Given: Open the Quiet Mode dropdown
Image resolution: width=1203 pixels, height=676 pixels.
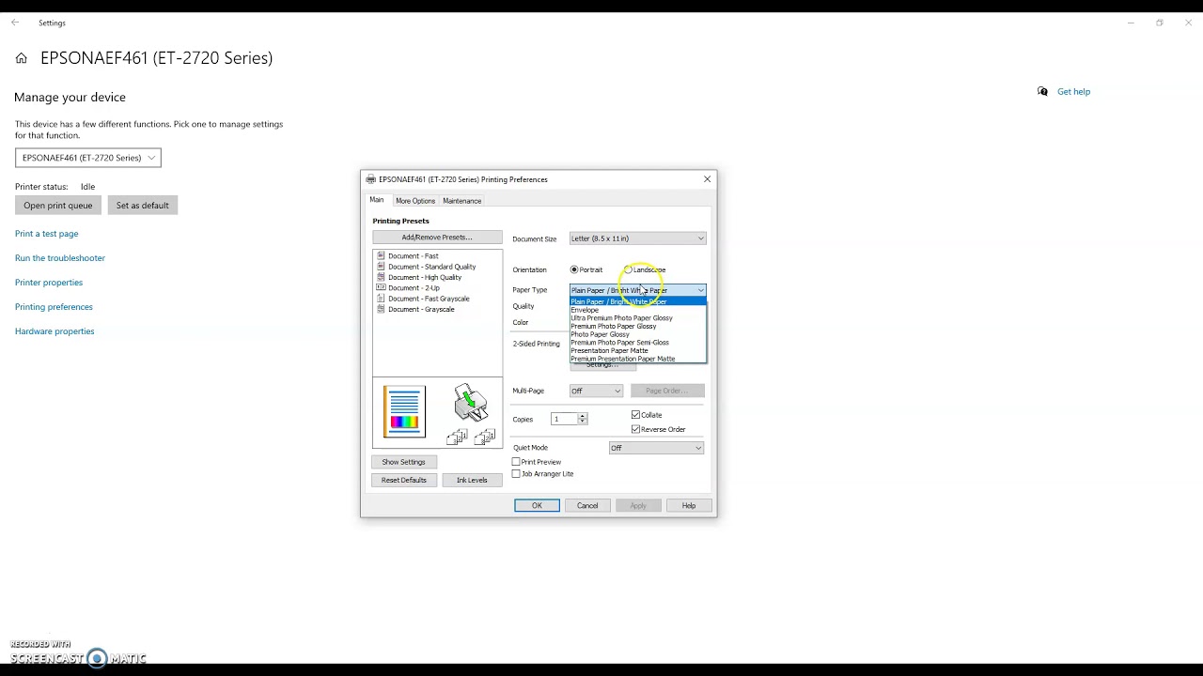Looking at the screenshot, I should (656, 448).
